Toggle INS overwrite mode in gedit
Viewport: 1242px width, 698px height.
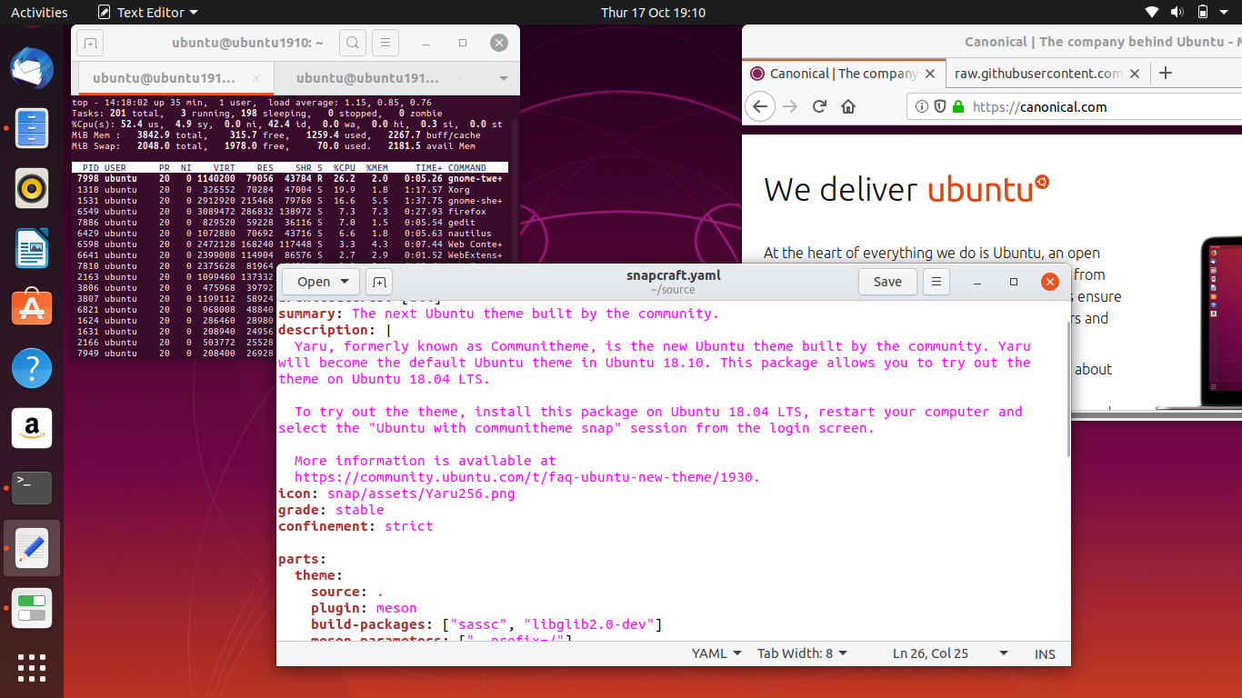click(1044, 653)
